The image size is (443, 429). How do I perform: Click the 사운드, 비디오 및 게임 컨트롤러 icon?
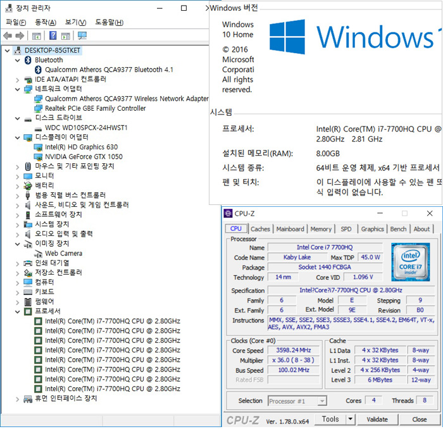coord(28,205)
